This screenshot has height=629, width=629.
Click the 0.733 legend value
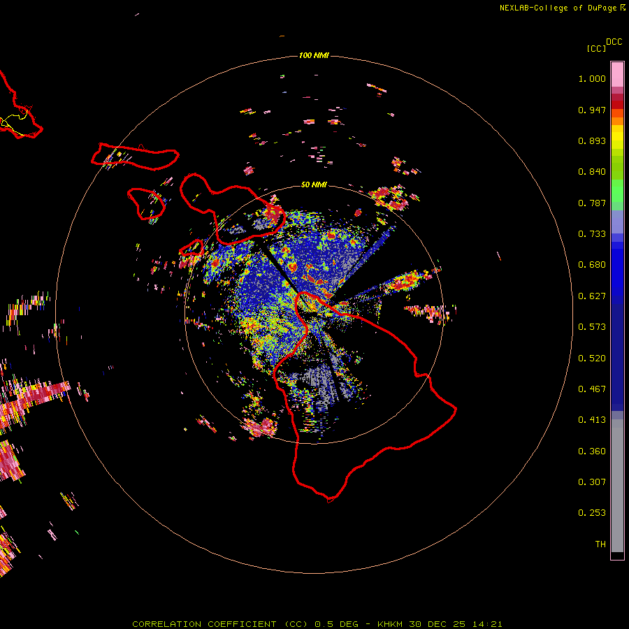point(592,234)
